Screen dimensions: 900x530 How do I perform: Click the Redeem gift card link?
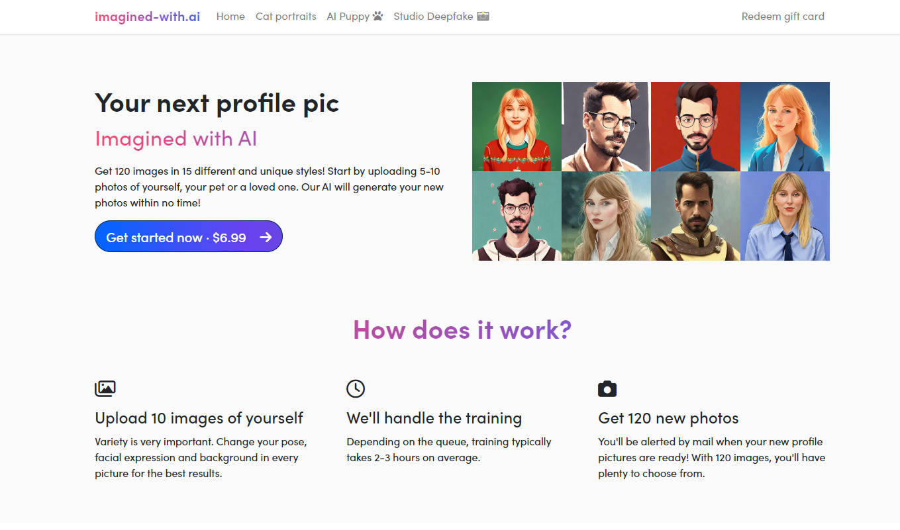pos(783,17)
